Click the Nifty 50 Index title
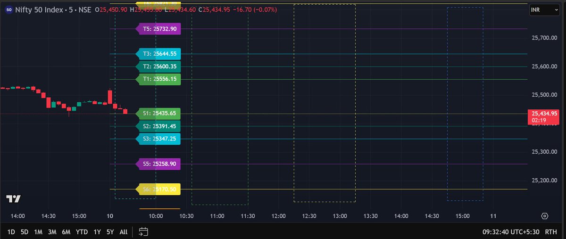Image resolution: width=566 pixels, height=239 pixels. click(40, 9)
